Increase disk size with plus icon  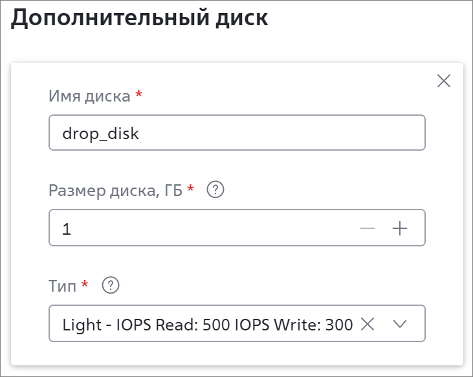400,228
